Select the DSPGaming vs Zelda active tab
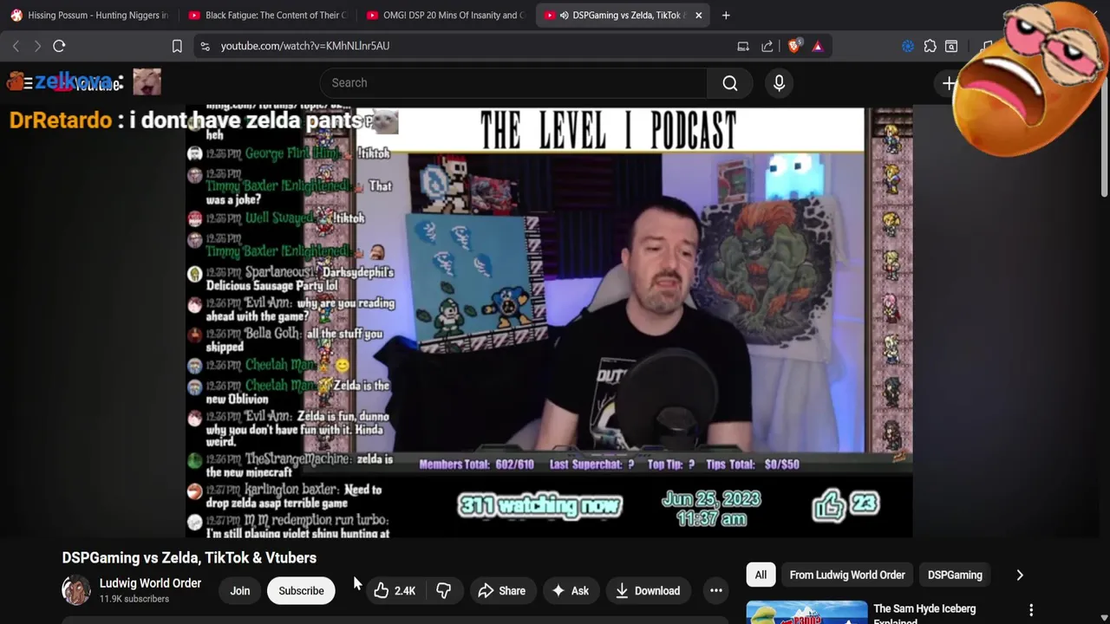 623,15
